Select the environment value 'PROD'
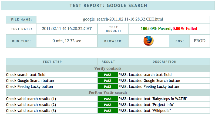The width and height of the screenshot is (215, 119). (x=200, y=41)
